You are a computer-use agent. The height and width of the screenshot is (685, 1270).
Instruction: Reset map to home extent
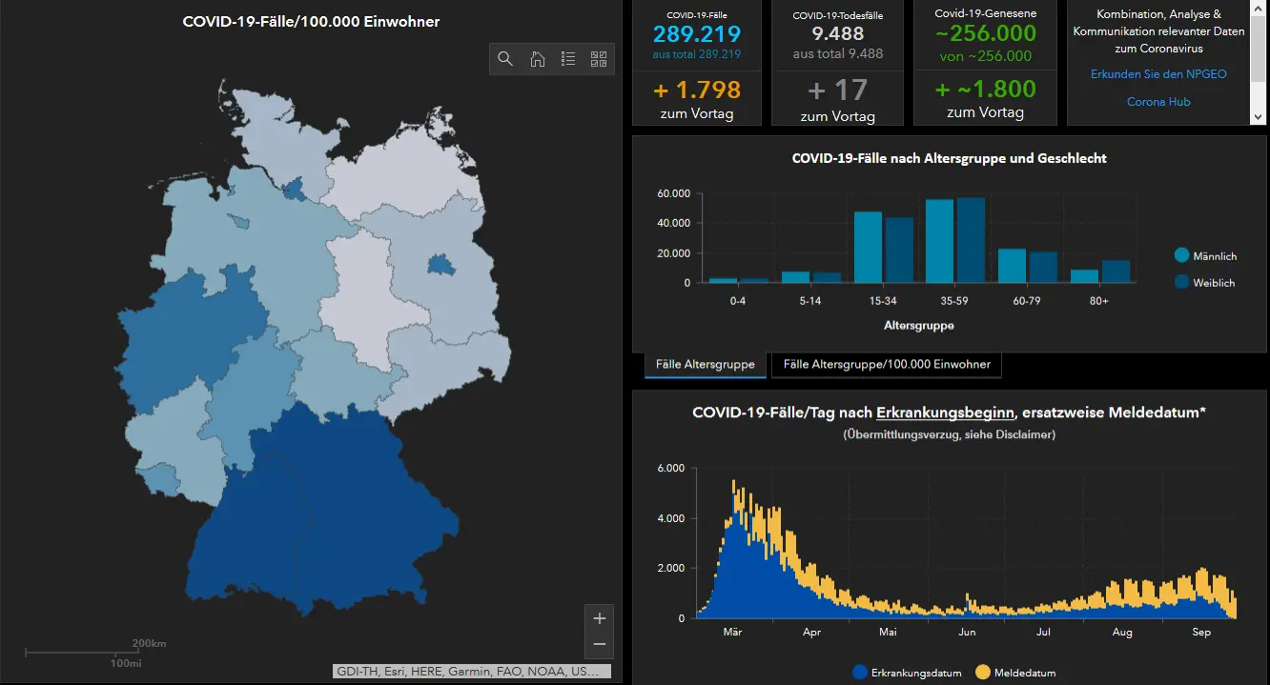tap(537, 59)
